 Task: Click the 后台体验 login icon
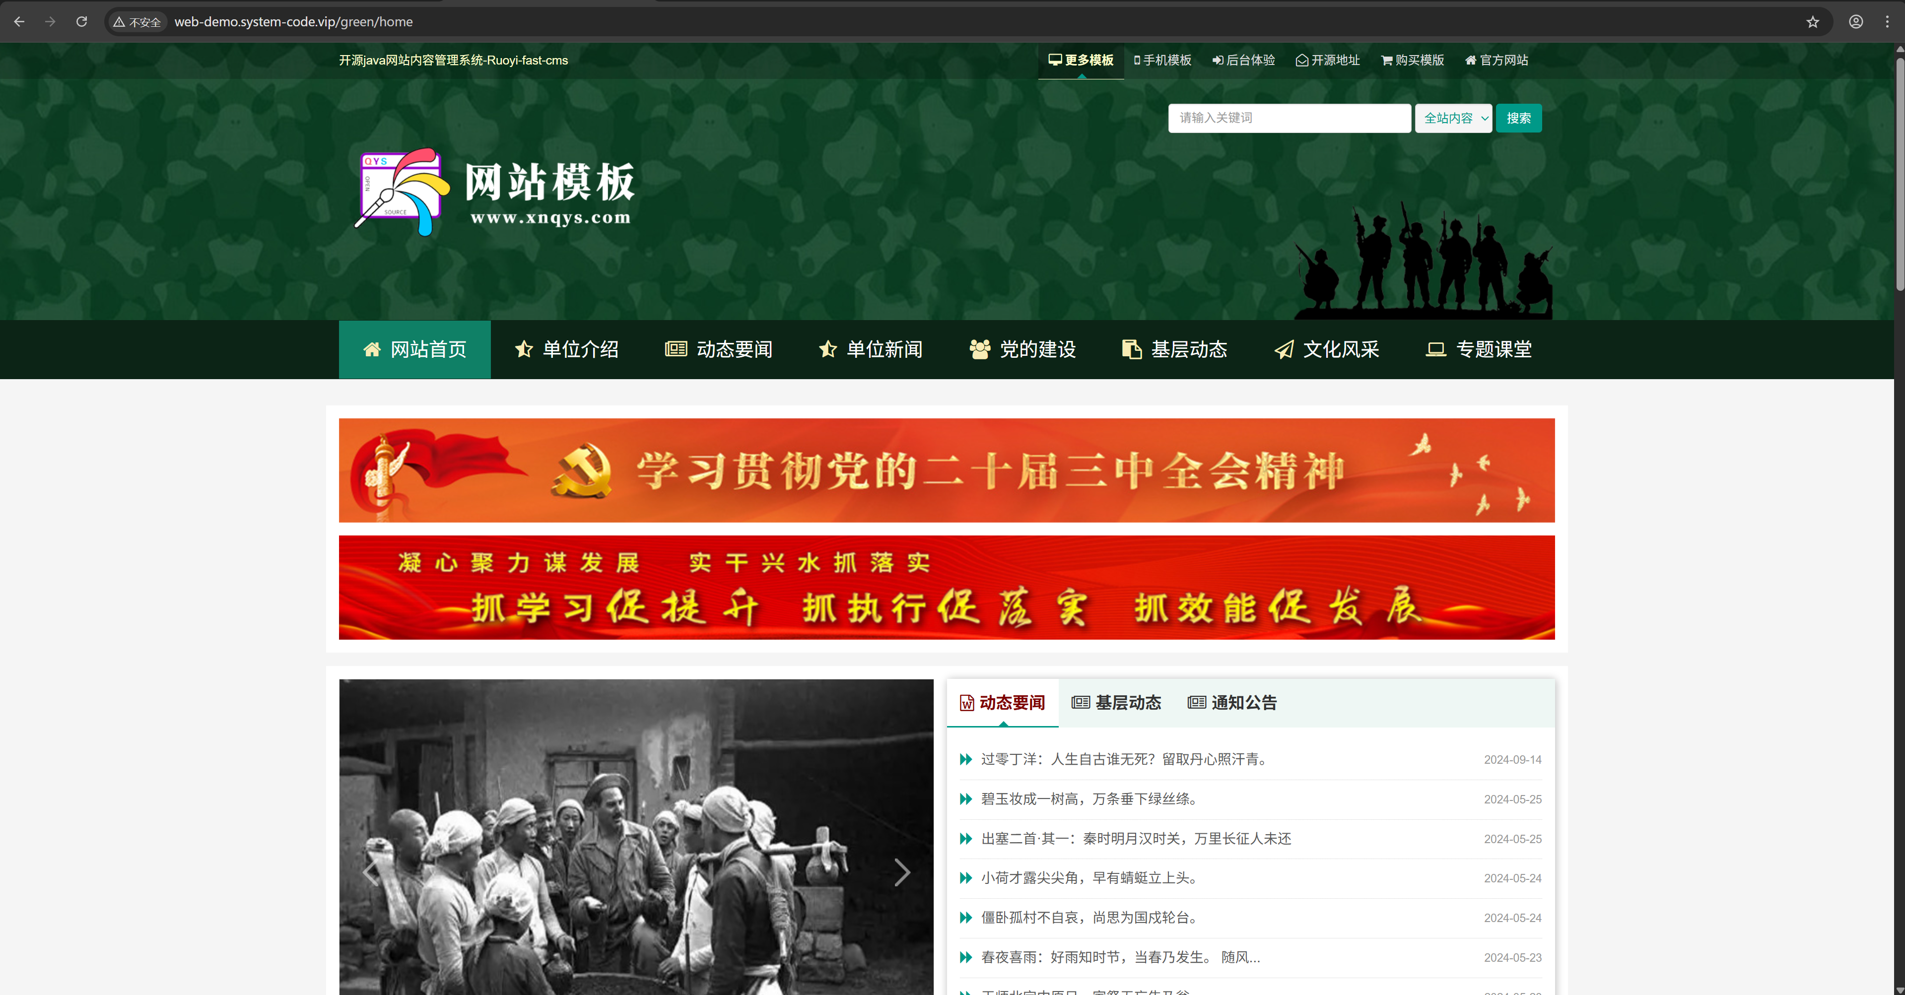point(1217,61)
